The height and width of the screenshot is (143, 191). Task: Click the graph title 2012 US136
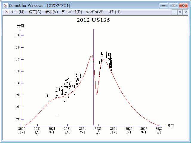[93, 20]
